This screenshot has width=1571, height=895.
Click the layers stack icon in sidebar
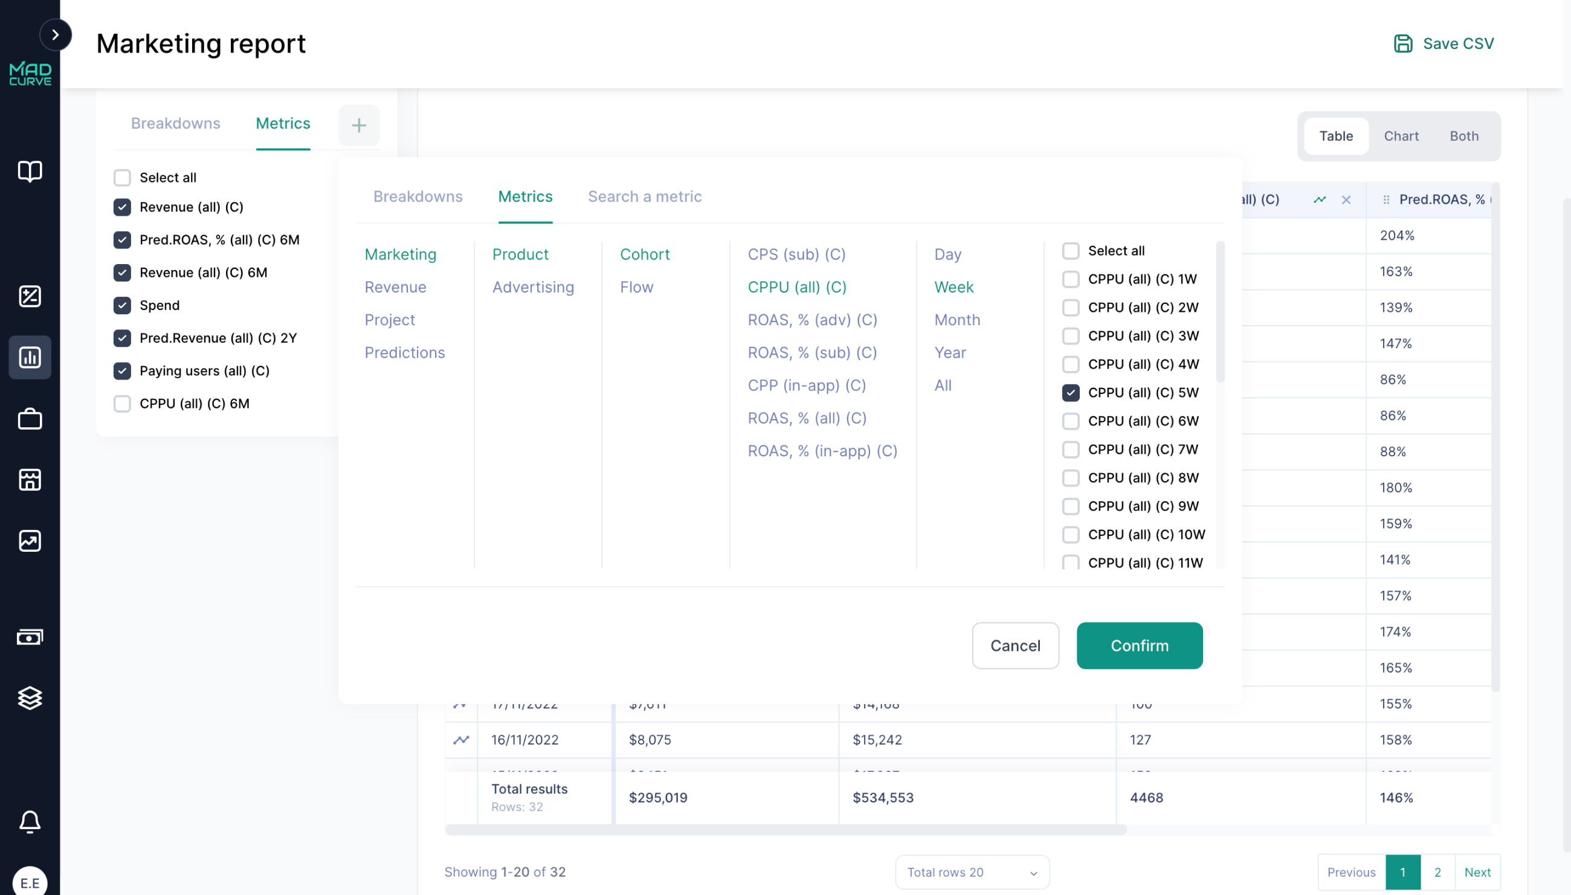click(x=30, y=697)
